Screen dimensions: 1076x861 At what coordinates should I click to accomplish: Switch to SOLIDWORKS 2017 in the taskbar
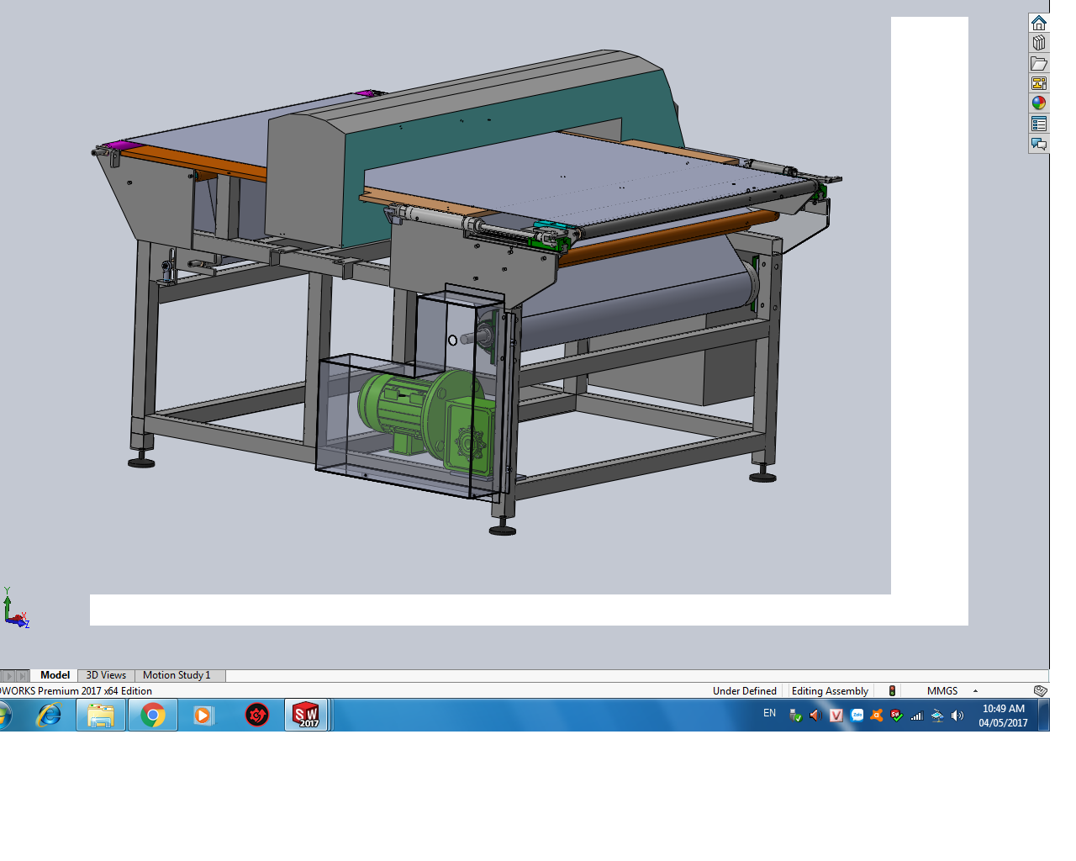pos(306,716)
